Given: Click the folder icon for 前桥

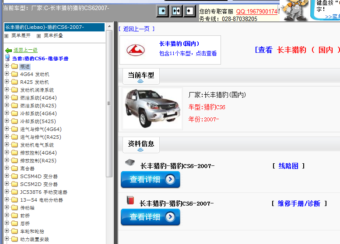Looking at the screenshot, I should click(x=14, y=216).
